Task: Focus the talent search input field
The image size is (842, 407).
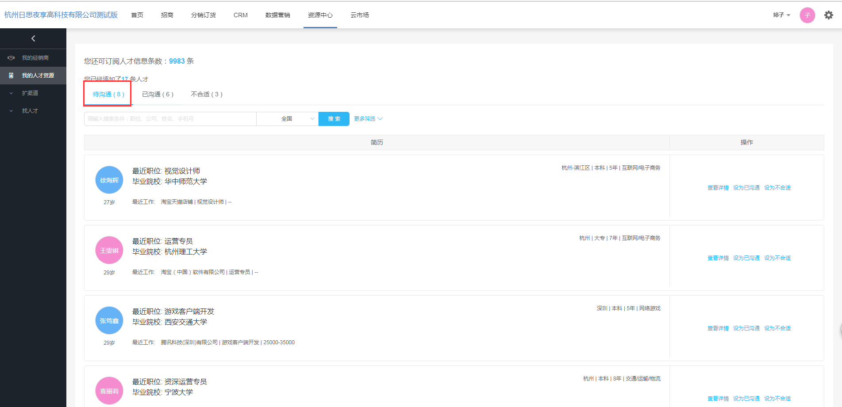Action: click(x=170, y=119)
